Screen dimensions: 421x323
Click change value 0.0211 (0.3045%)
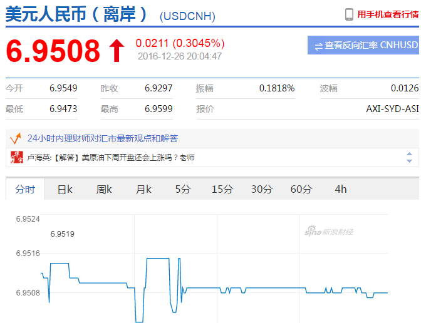[x=180, y=43]
